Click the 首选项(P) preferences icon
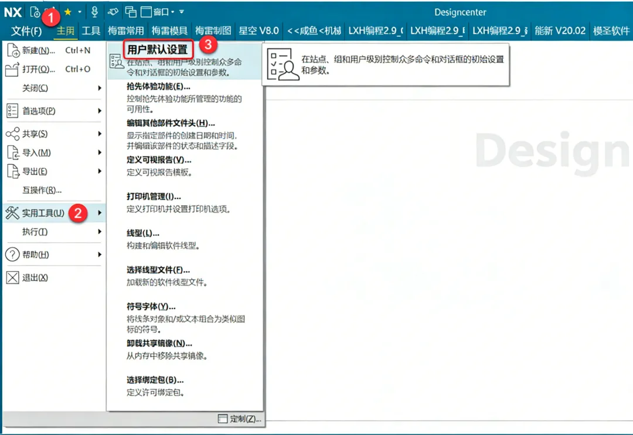633x435 pixels. tap(12, 111)
